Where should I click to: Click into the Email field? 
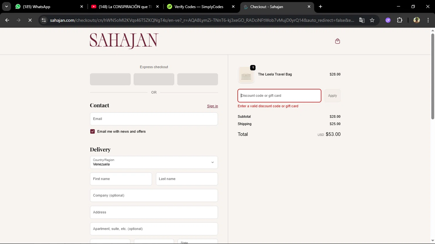[154, 119]
